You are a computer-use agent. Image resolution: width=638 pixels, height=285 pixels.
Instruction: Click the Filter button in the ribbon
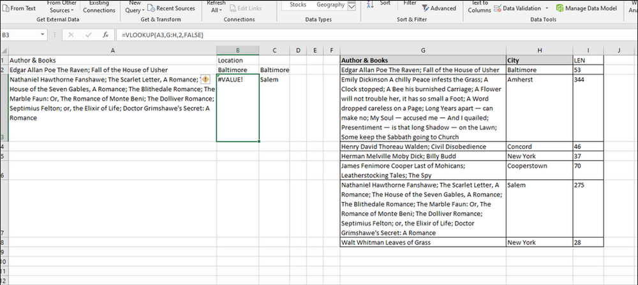point(410,3)
